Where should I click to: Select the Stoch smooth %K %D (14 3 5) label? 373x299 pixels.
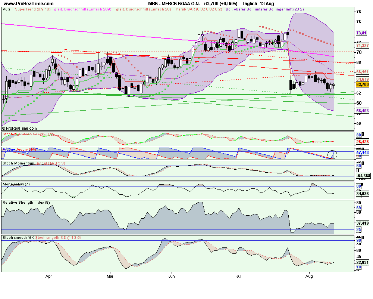[x=42, y=238]
